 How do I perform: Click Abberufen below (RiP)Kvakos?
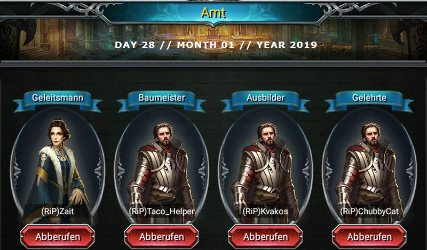[265, 237]
